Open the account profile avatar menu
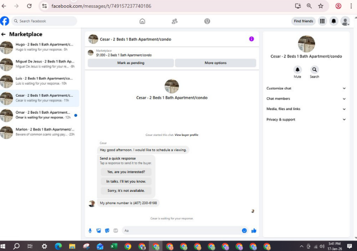This screenshot has height=251, width=357. pos(345,21)
